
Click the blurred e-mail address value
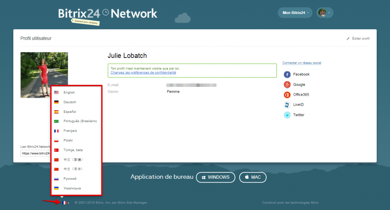point(191,85)
